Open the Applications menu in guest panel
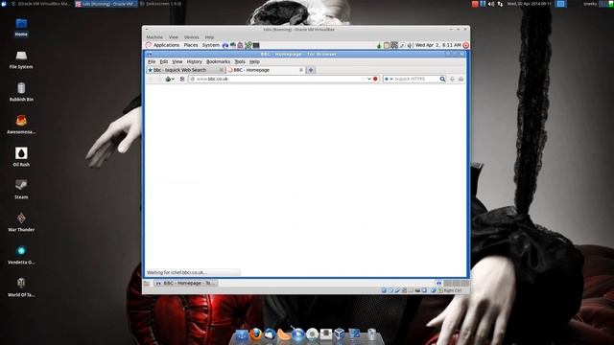The width and height of the screenshot is (614, 345). tap(166, 45)
